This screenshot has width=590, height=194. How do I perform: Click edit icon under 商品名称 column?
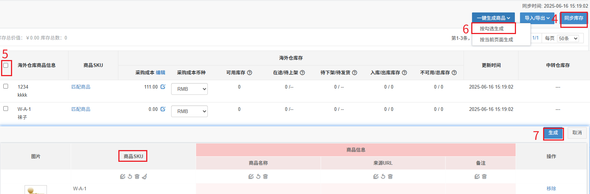(x=251, y=176)
